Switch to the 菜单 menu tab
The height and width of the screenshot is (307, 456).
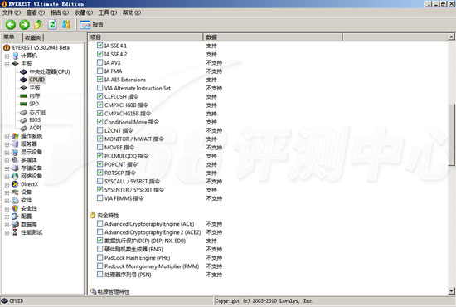[11, 37]
